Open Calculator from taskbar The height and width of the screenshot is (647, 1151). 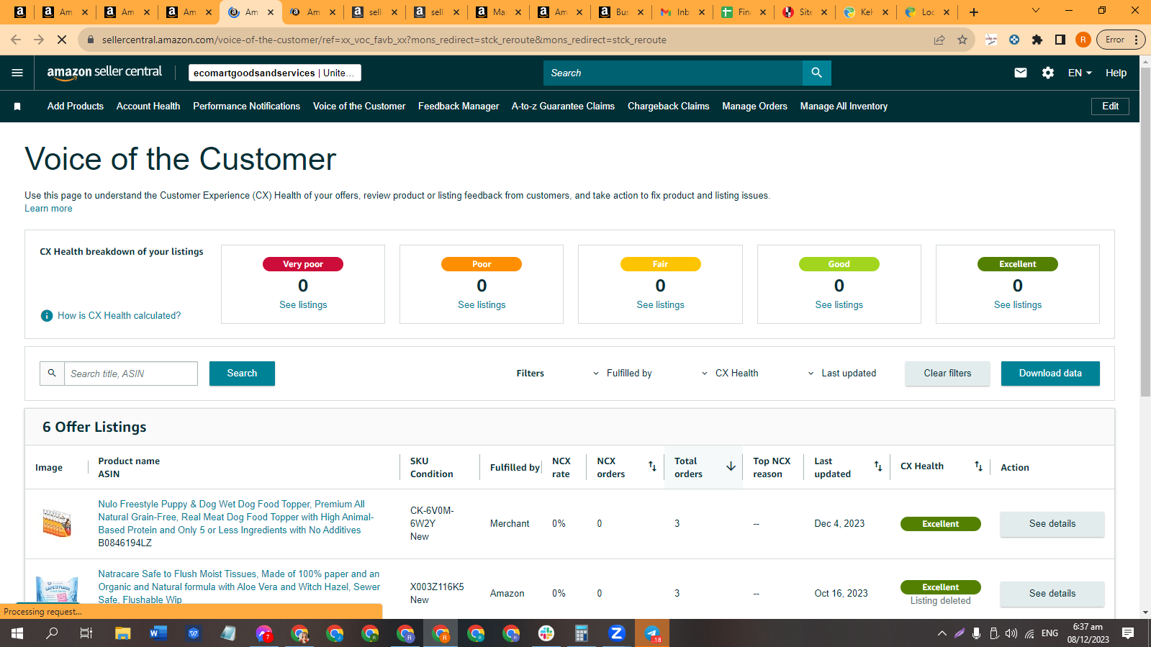tap(582, 633)
